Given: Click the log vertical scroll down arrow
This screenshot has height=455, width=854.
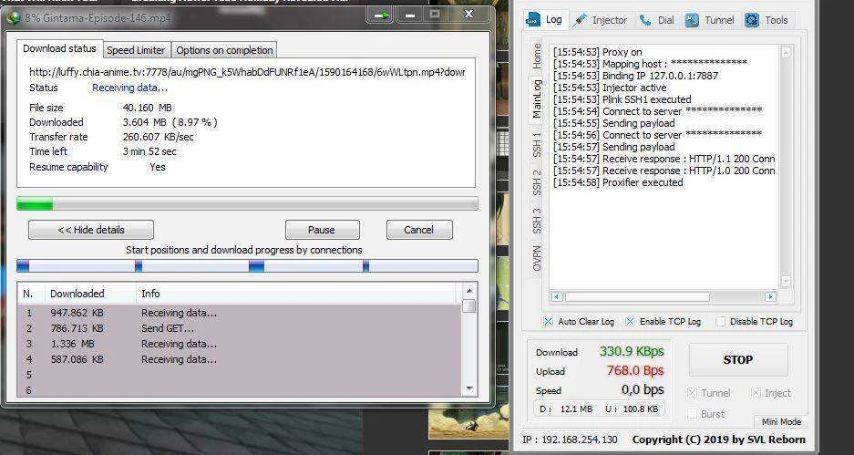Looking at the screenshot, I should 786,281.
